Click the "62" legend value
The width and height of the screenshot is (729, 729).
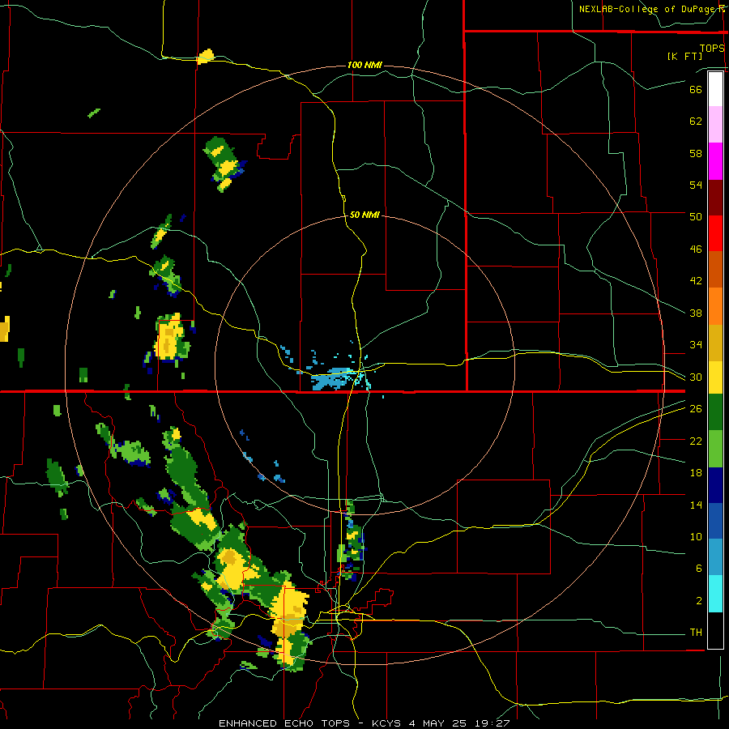pos(696,121)
